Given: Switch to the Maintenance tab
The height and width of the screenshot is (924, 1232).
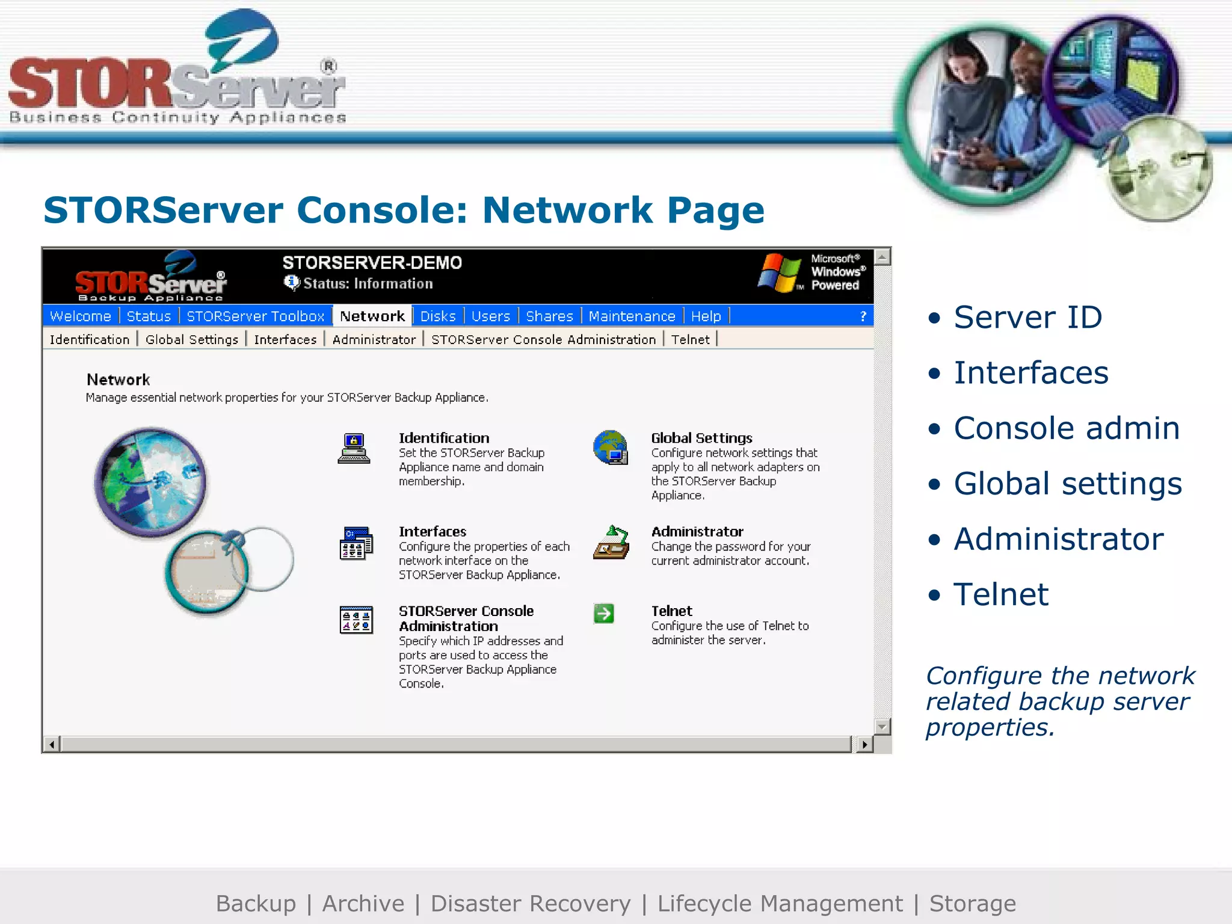Looking at the screenshot, I should click(632, 316).
